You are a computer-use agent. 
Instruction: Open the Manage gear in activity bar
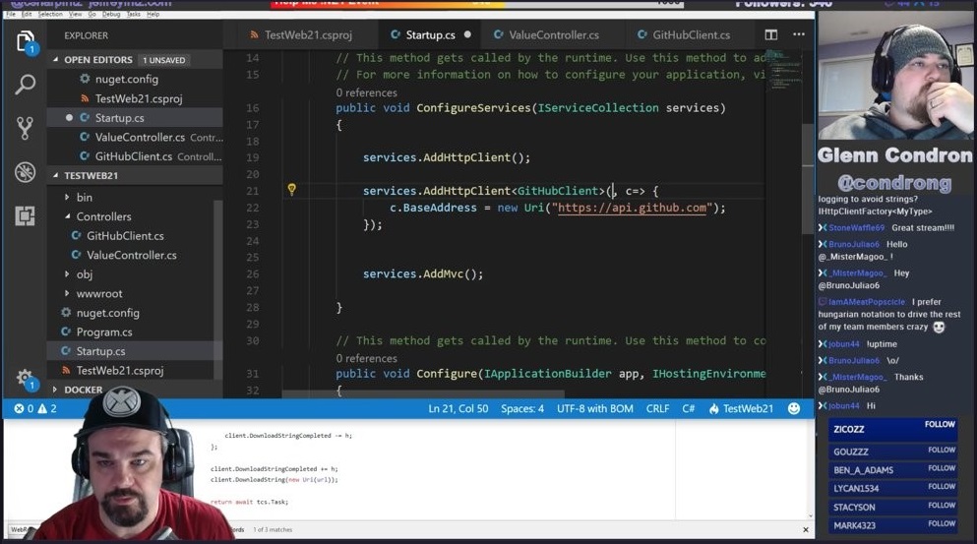coord(25,379)
